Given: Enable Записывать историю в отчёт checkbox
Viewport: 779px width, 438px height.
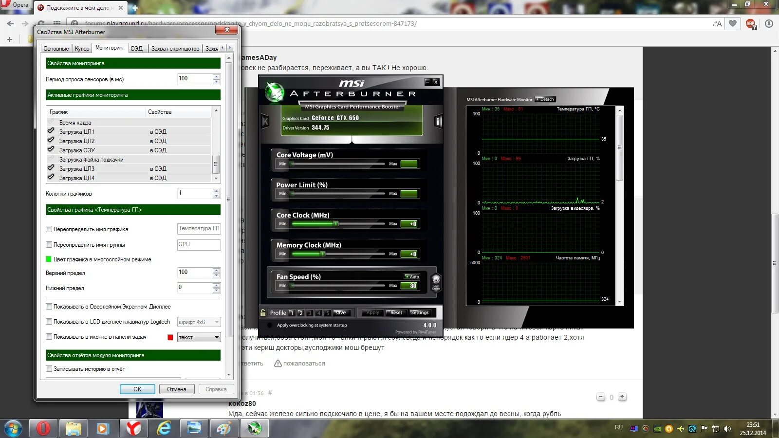Looking at the screenshot, I should pyautogui.click(x=49, y=369).
